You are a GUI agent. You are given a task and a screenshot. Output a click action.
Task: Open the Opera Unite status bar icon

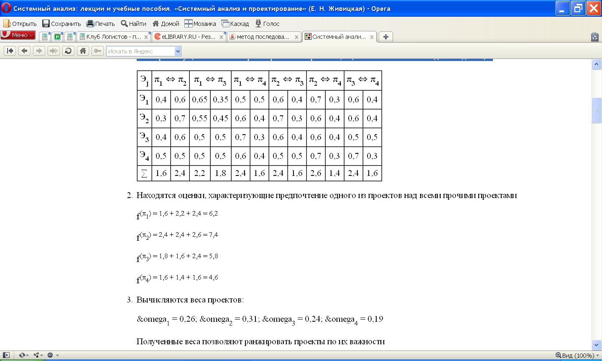click(x=38, y=355)
